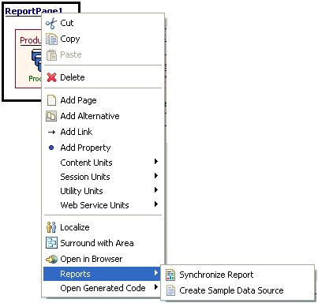Click the globe Open in Browser icon
This screenshot has height=303, width=318.
(51, 259)
